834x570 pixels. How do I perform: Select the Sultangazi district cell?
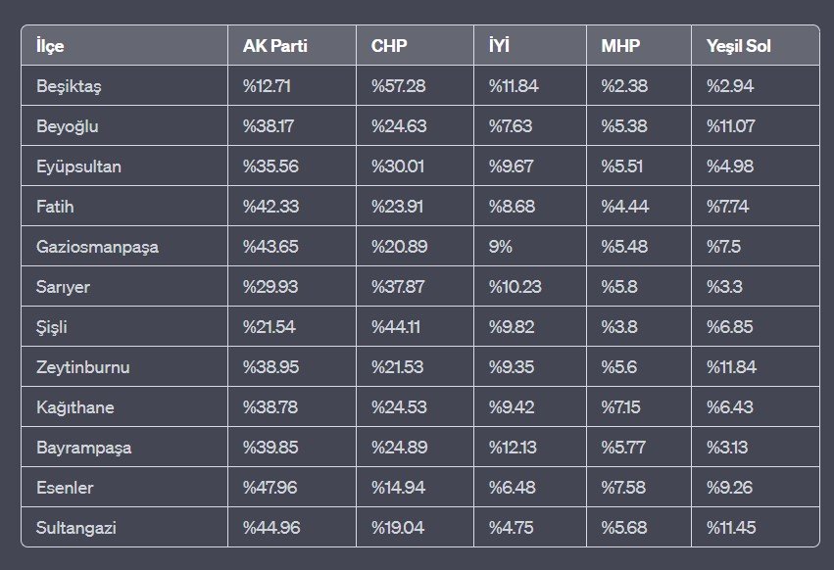coord(74,528)
